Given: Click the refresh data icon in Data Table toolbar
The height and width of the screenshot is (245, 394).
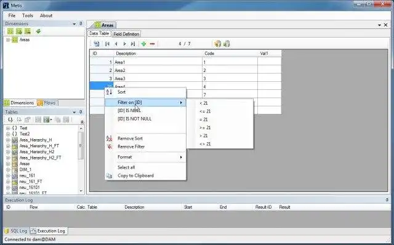Looking at the screenshot, I should pyautogui.click(x=97, y=44).
